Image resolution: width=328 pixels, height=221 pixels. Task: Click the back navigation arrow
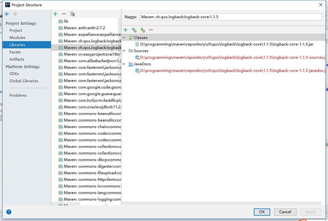[7, 14]
